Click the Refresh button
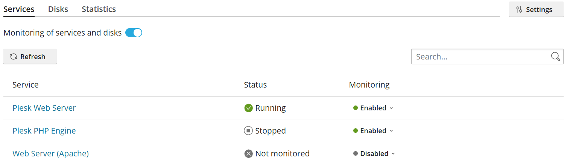567x162 pixels. pos(30,57)
